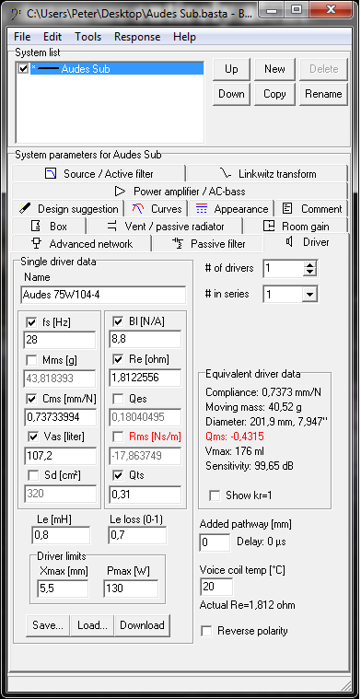The width and height of the screenshot is (361, 699).
Task: Click the Le [mH] input field
Action: tap(61, 535)
